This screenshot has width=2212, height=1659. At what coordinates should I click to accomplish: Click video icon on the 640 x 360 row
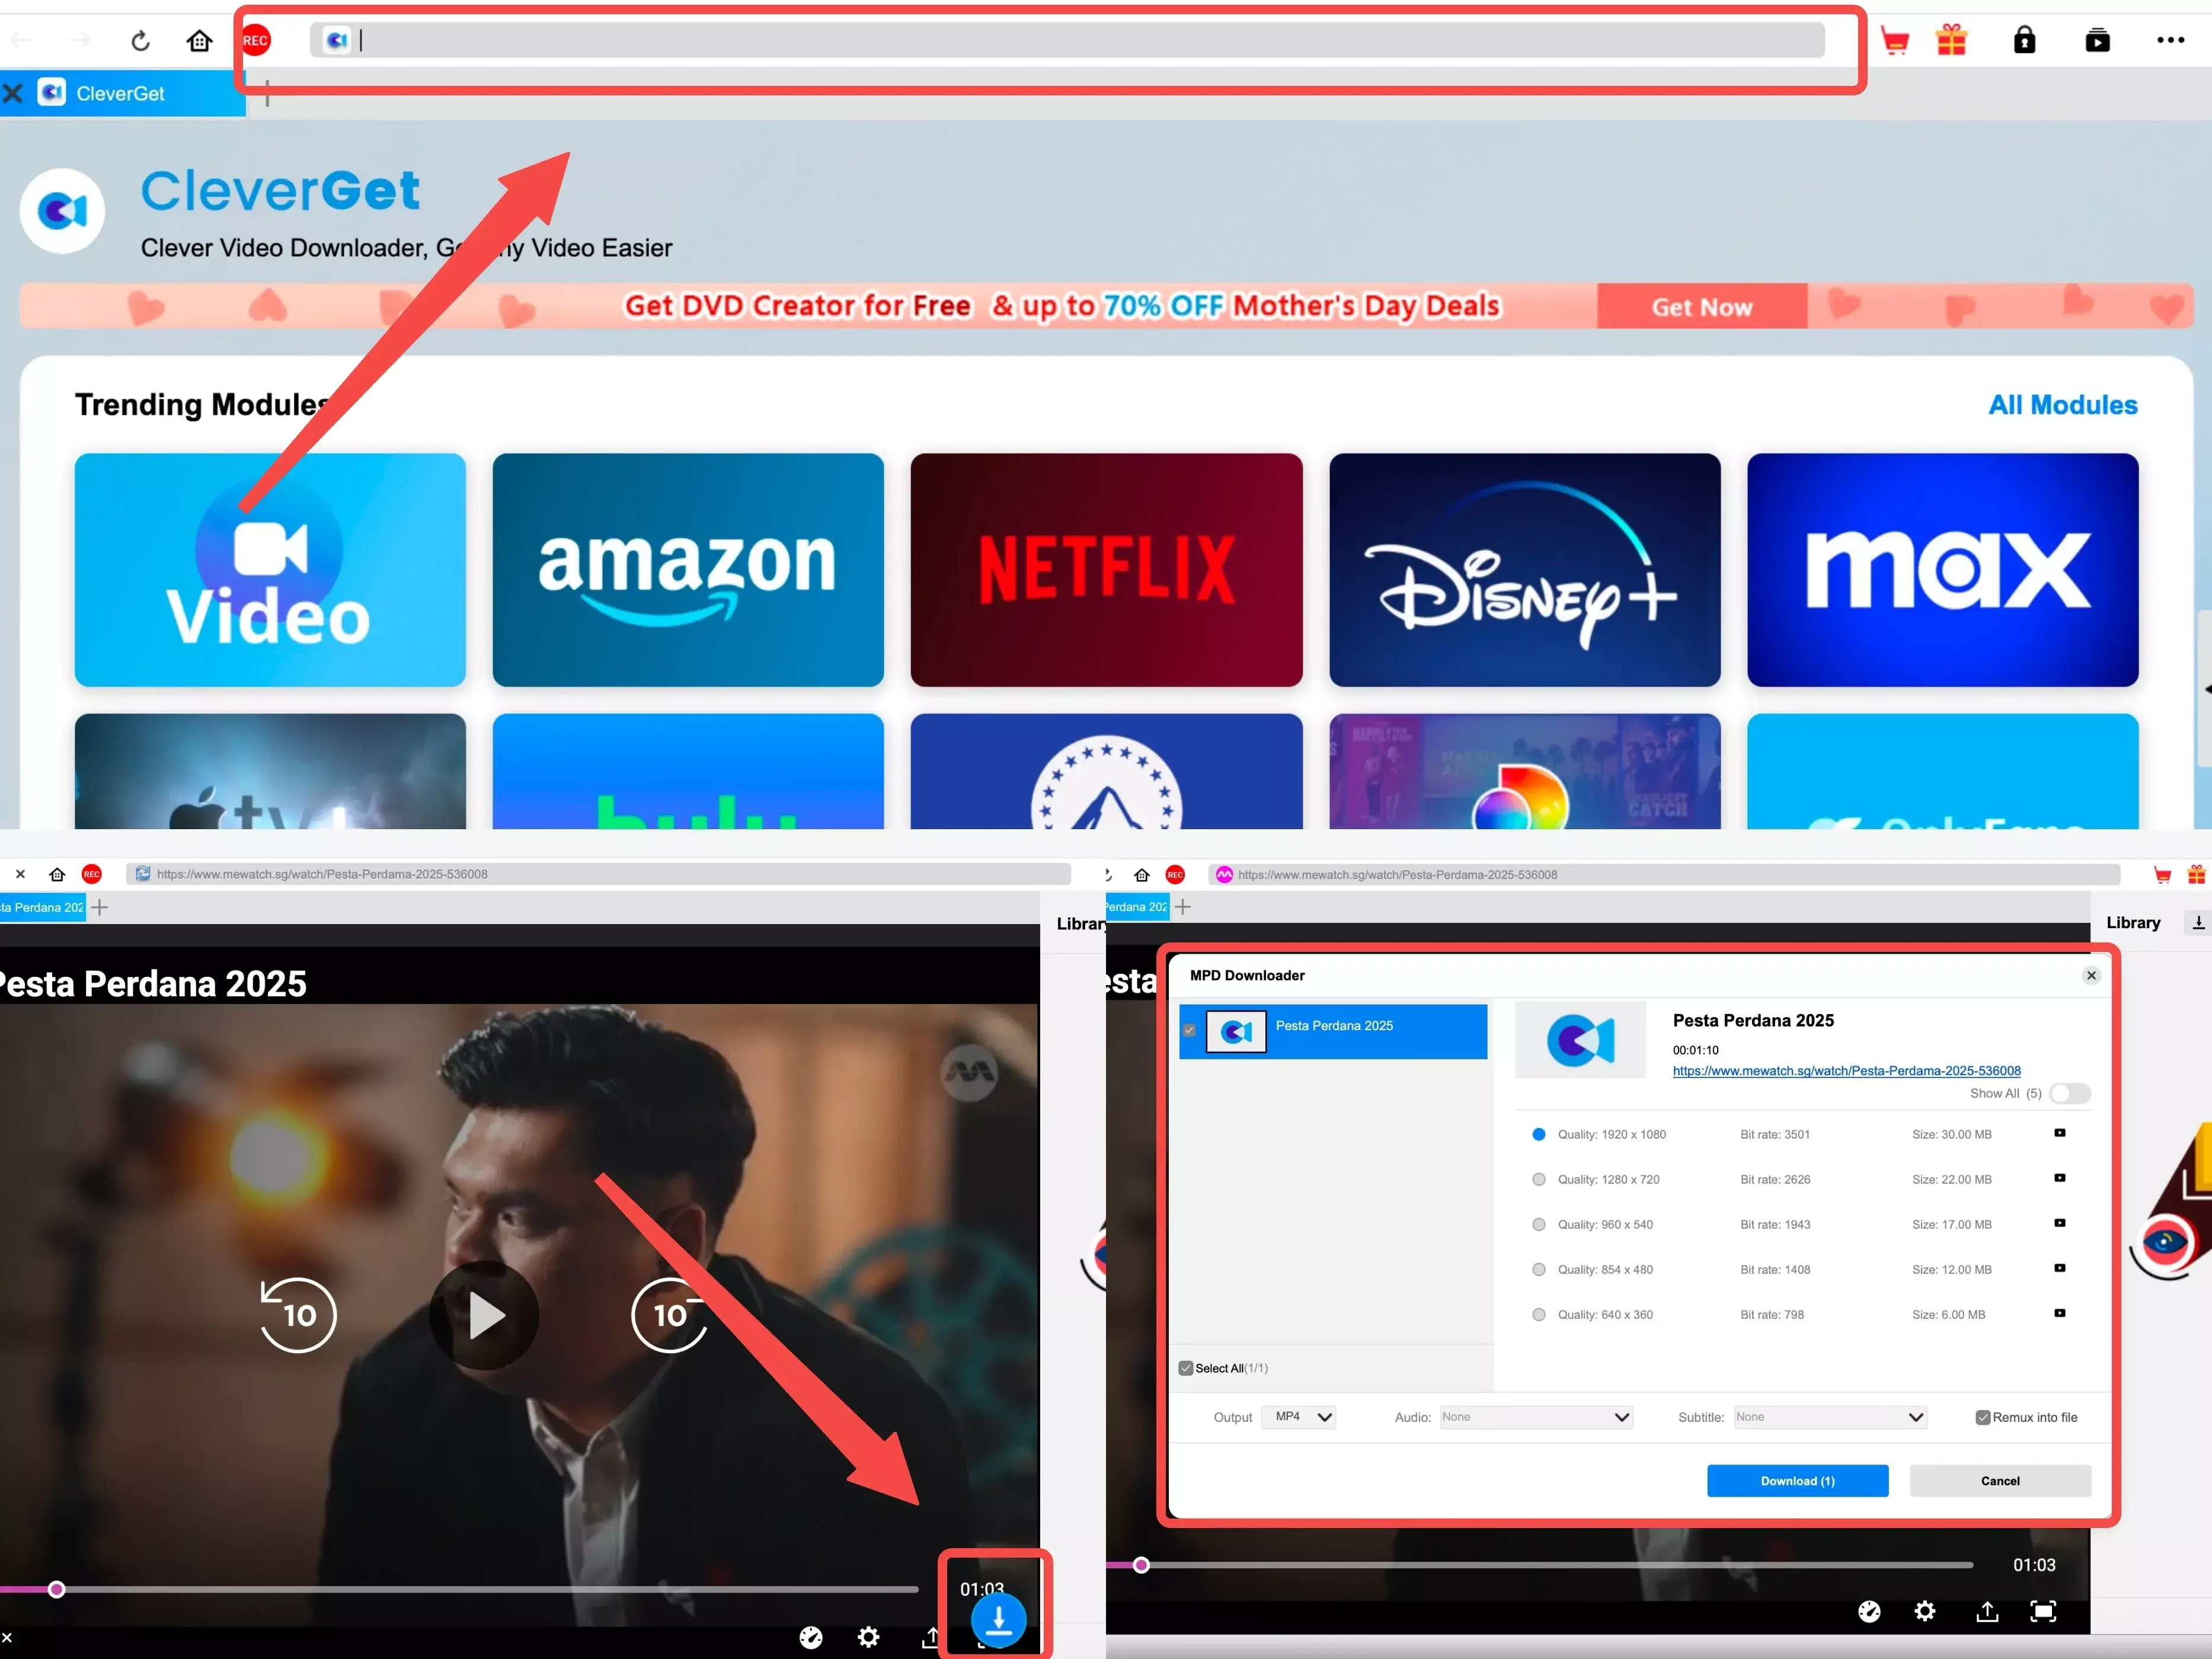2059,1313
